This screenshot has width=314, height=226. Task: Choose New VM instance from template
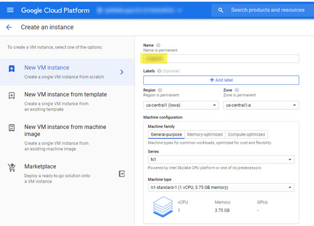pos(67,102)
